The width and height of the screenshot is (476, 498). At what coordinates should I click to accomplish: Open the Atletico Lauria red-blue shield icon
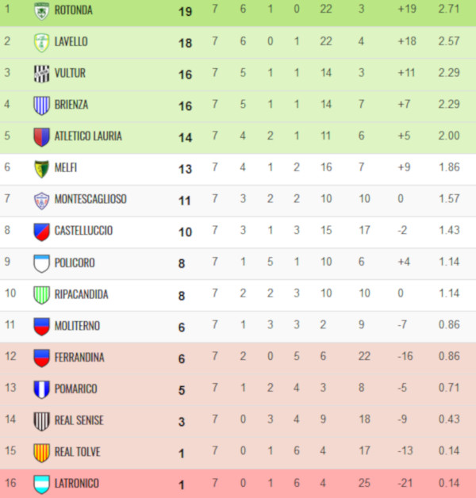(41, 137)
